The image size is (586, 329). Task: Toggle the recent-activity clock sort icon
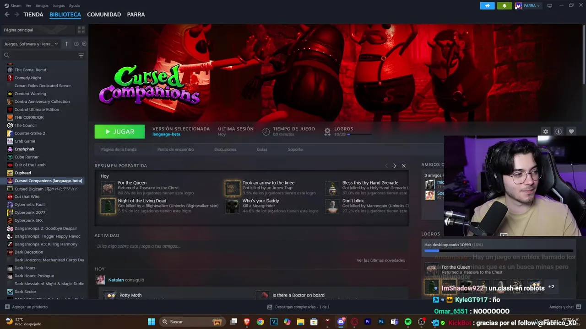[x=76, y=44]
